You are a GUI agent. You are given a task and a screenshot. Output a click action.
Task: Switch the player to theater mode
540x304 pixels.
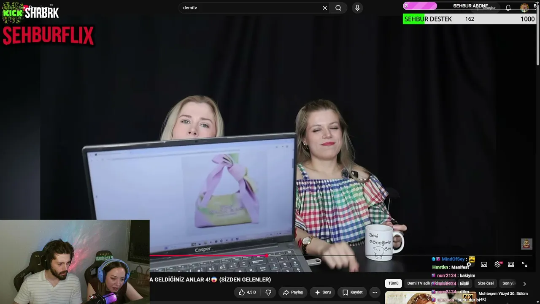click(x=511, y=264)
